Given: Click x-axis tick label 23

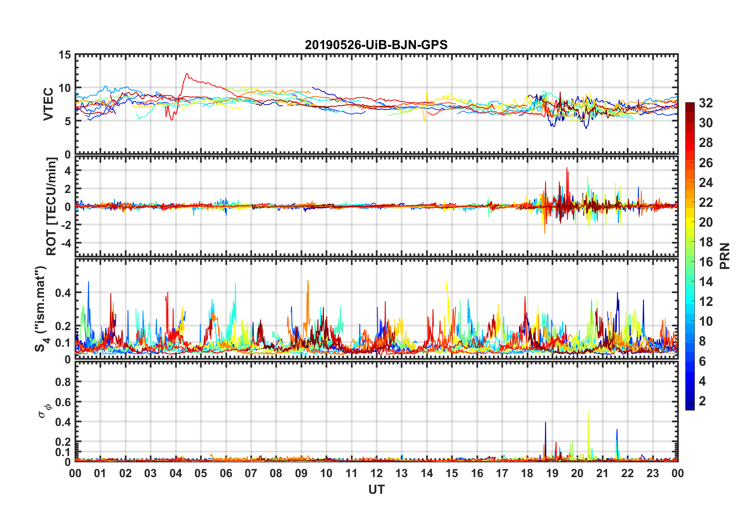Looking at the screenshot, I should tap(652, 473).
